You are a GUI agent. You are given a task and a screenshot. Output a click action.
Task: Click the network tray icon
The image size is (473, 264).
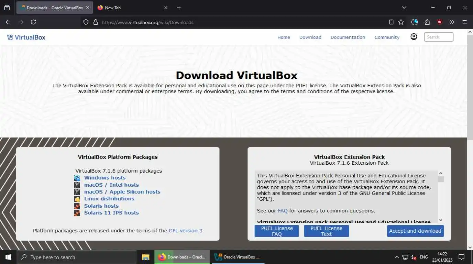click(x=405, y=257)
